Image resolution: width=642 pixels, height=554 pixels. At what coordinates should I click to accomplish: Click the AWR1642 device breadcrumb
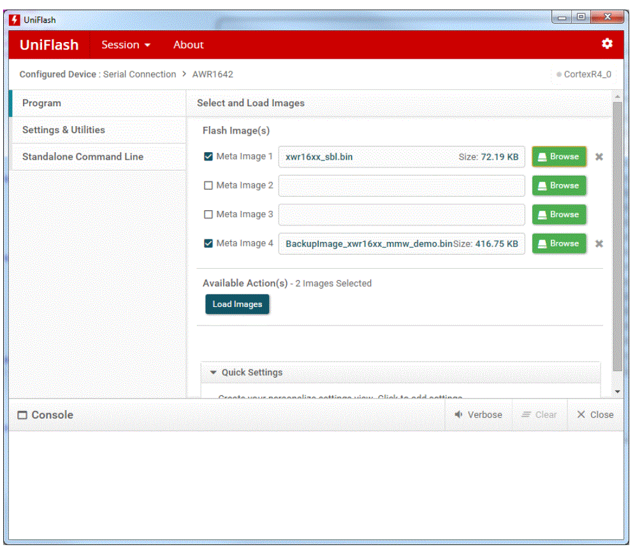[x=212, y=75]
